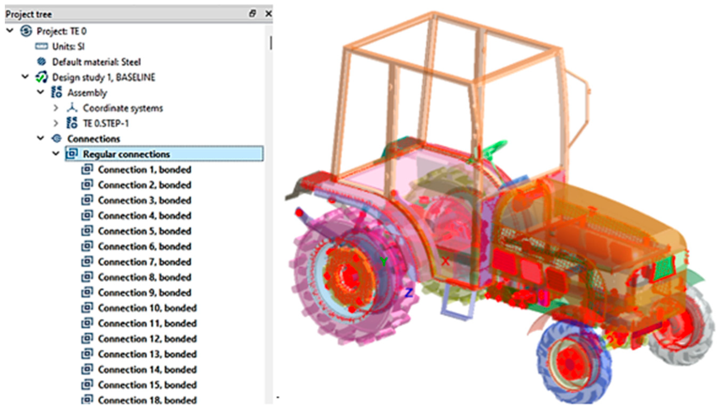Click the Connection 14 bonded icon

(87, 369)
